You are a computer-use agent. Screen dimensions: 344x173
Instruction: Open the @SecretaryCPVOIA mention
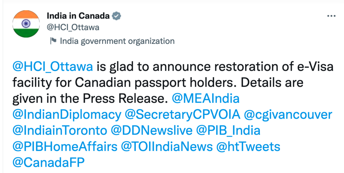182,115
